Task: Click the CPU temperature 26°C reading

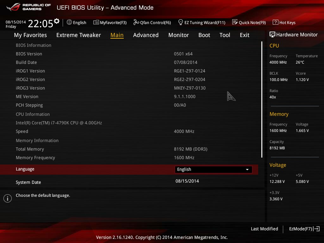Action: click(x=300, y=62)
